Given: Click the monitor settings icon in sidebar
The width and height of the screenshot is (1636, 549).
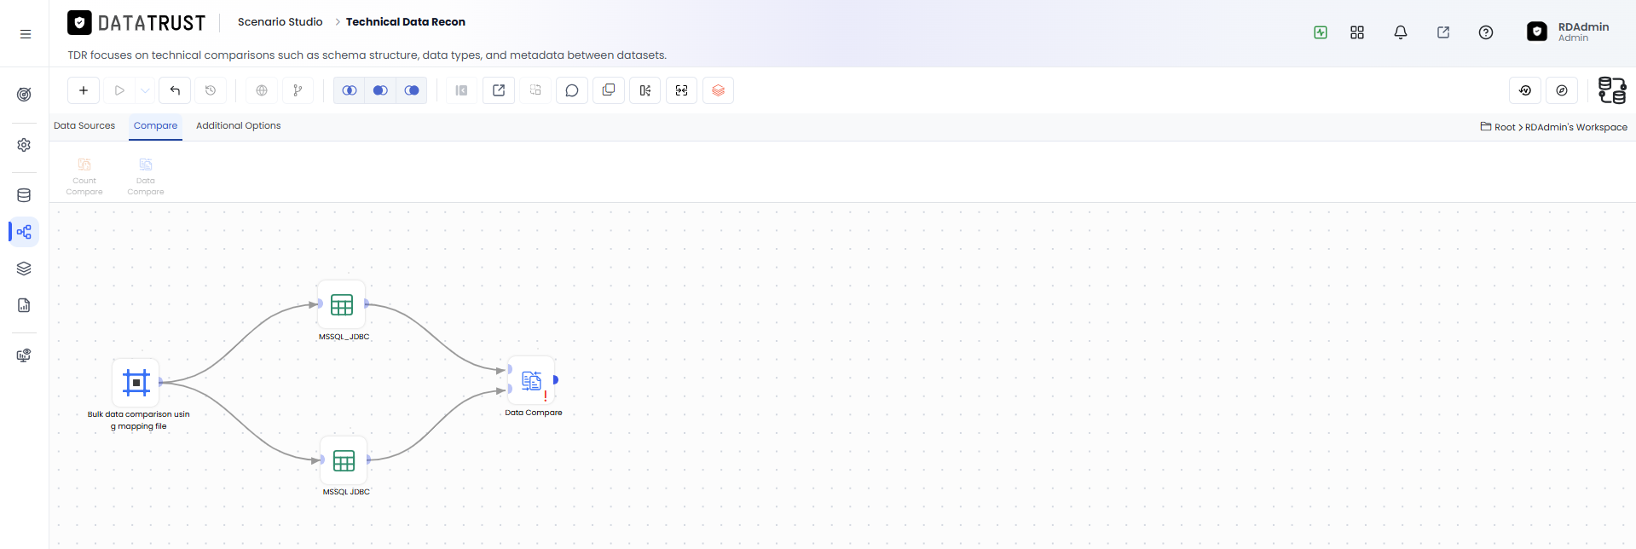Looking at the screenshot, I should click(x=24, y=355).
